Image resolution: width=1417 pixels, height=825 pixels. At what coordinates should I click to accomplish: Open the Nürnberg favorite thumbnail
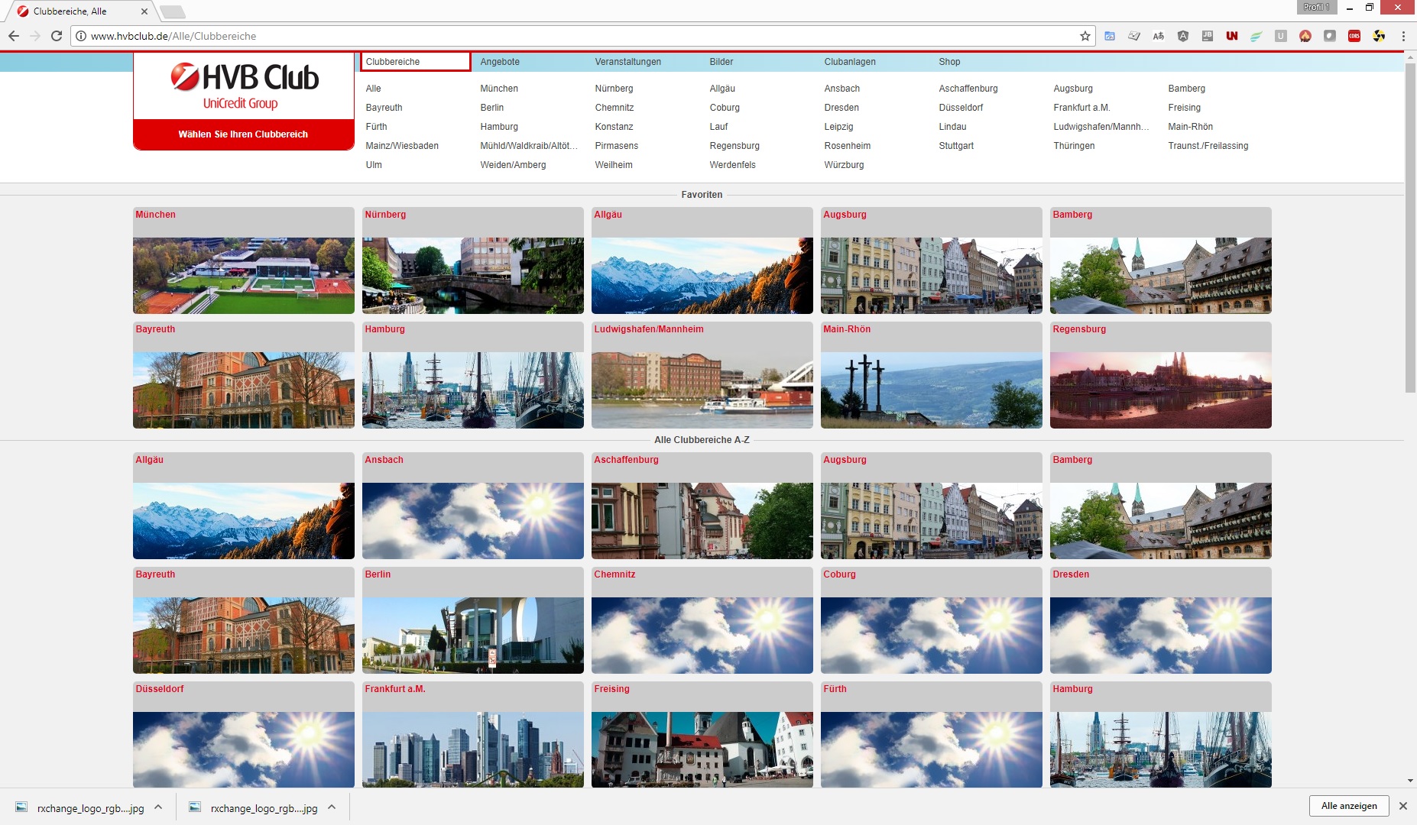click(473, 260)
